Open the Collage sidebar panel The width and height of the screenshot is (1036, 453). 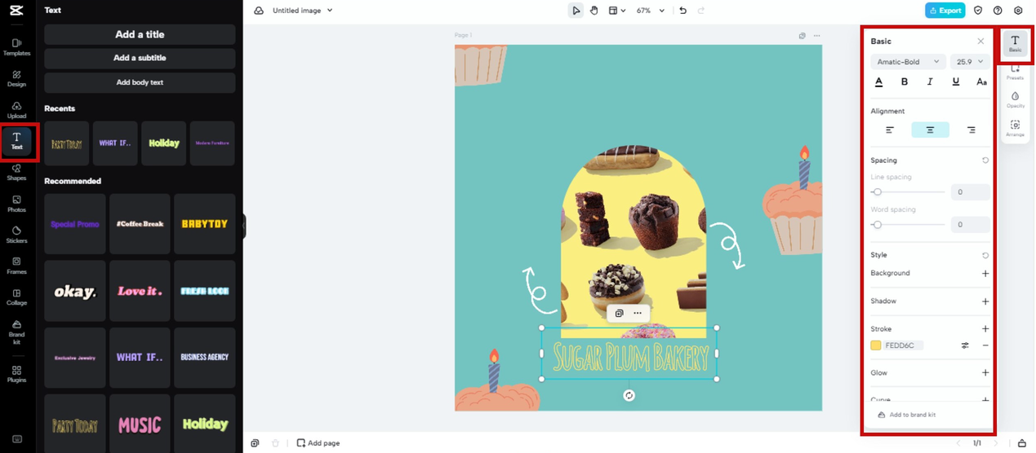point(16,297)
